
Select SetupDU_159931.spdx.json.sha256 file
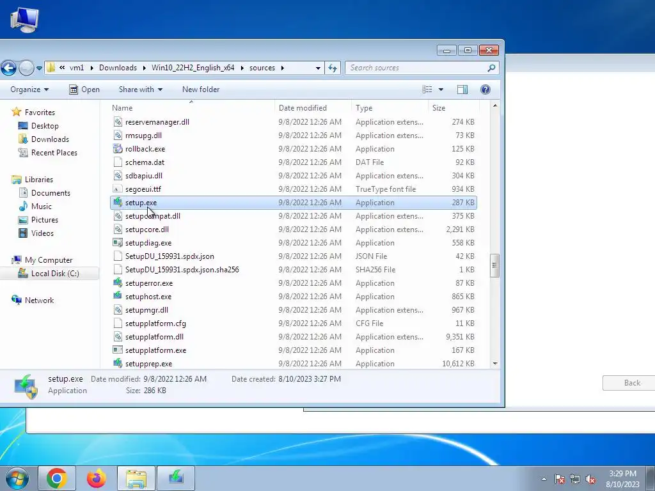point(182,269)
